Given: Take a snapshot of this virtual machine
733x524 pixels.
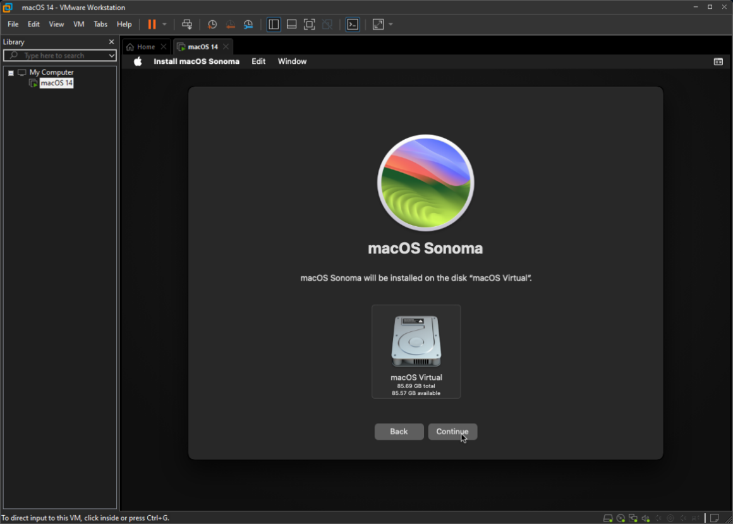Looking at the screenshot, I should (x=212, y=24).
